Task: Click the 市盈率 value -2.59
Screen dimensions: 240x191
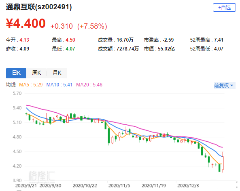Action: [x=168, y=40]
